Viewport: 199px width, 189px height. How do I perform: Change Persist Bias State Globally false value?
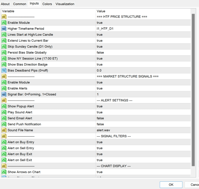[143, 52]
